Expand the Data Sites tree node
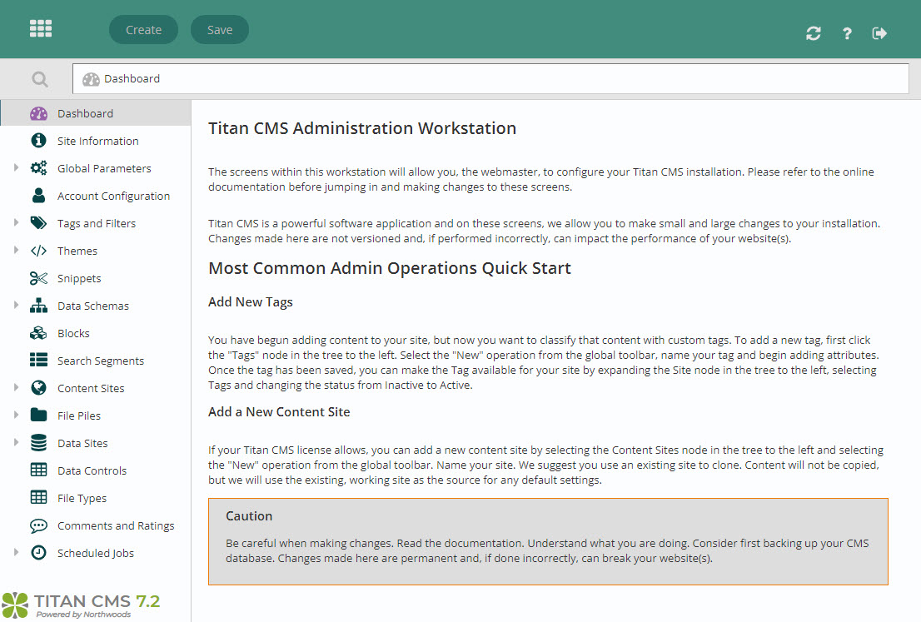Viewport: 921px width, 622px height. pyautogui.click(x=16, y=442)
